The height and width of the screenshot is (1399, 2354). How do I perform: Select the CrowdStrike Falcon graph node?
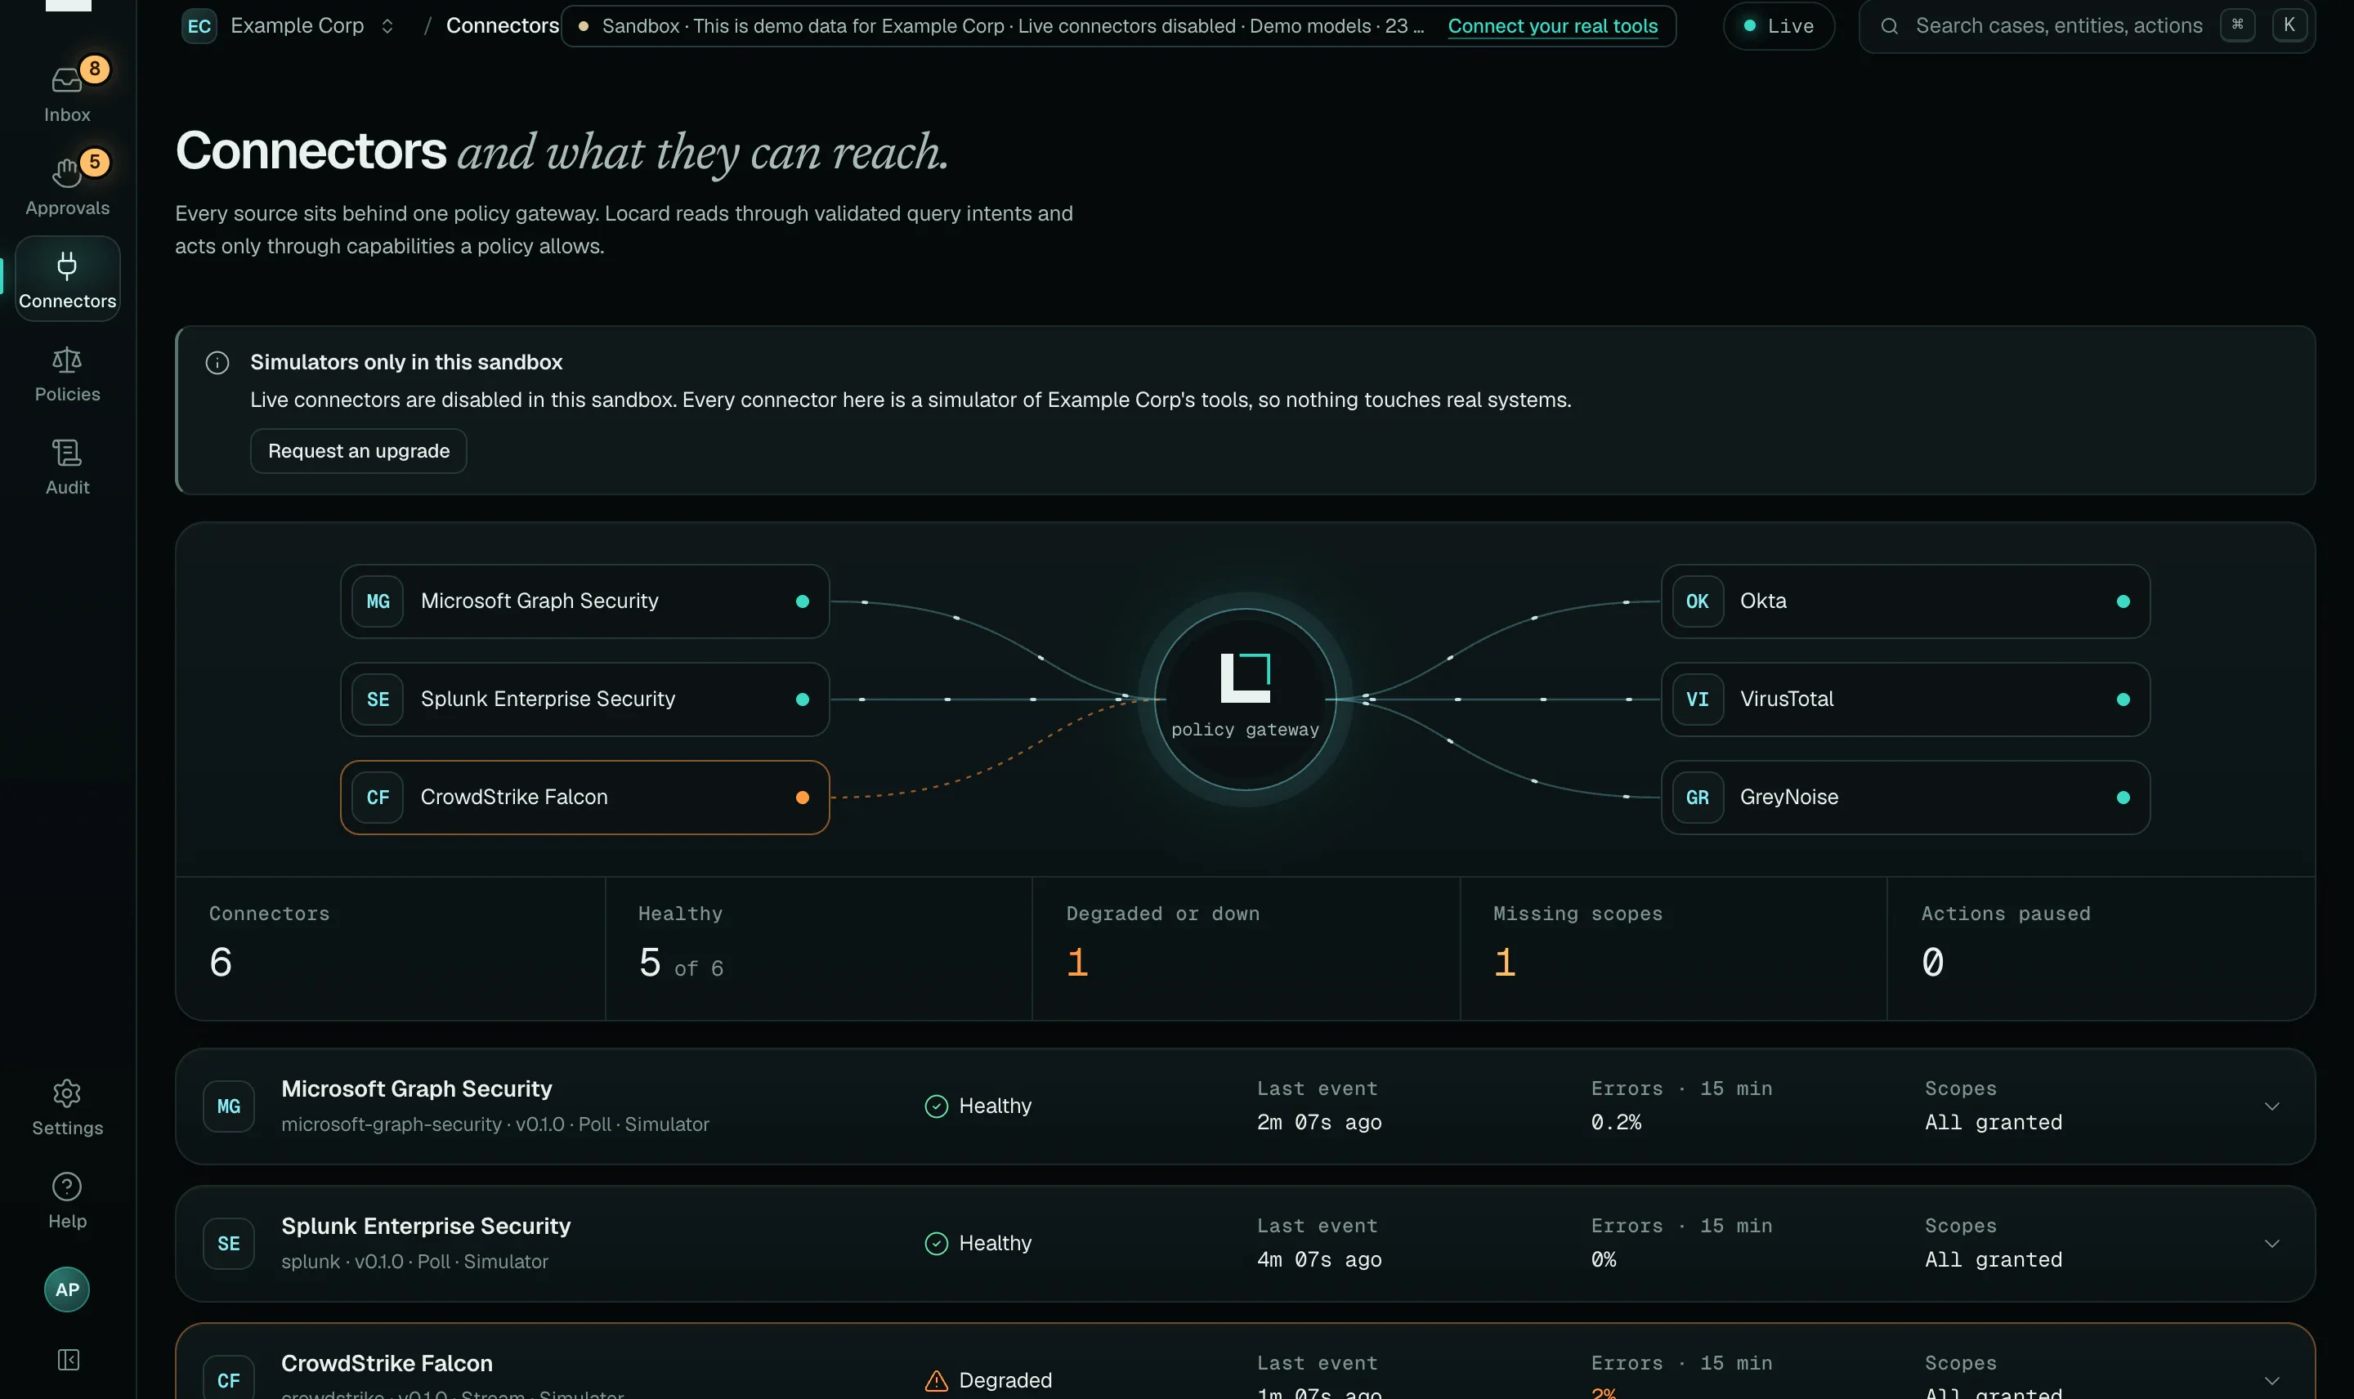pos(584,798)
